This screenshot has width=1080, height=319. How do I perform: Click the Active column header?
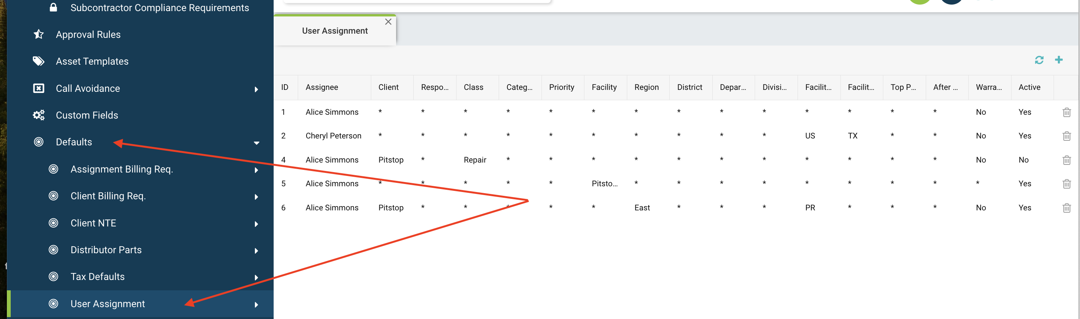pos(1029,87)
